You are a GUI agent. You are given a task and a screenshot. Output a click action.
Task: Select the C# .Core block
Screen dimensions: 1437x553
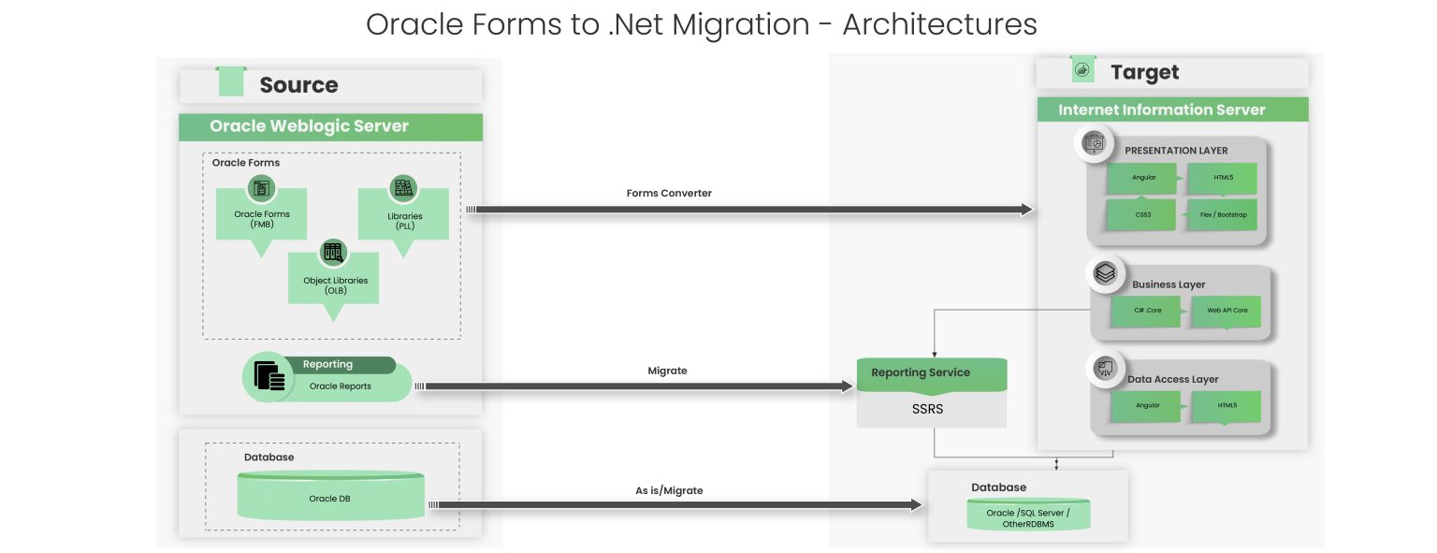point(1147,311)
